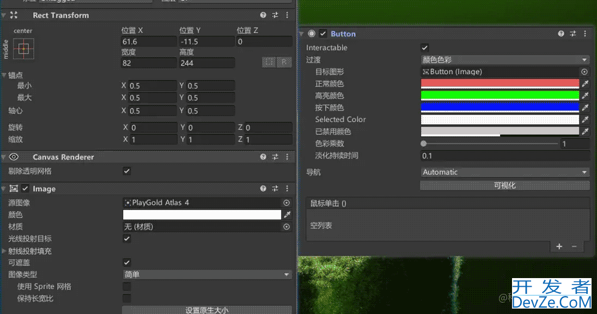Image resolution: width=597 pixels, height=314 pixels.
Task: Open the presets icon for the Image component
Action: tap(275, 189)
